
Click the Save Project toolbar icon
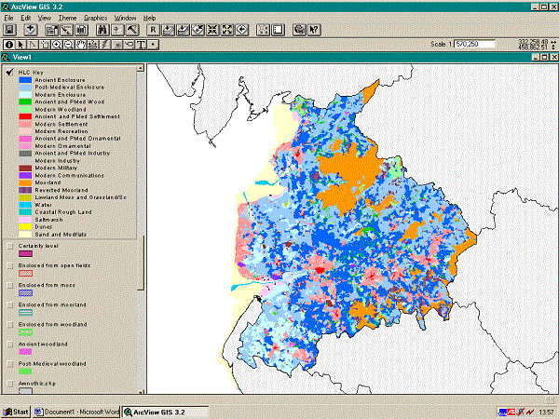[9, 30]
